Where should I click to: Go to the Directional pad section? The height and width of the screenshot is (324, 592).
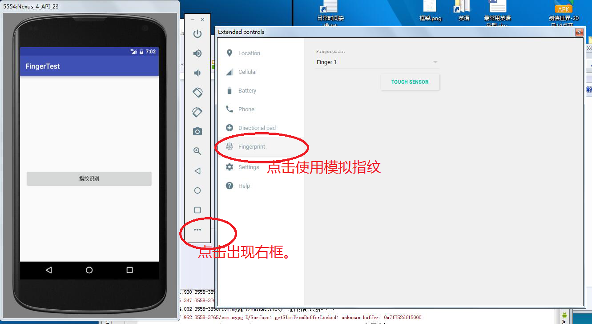tap(257, 128)
